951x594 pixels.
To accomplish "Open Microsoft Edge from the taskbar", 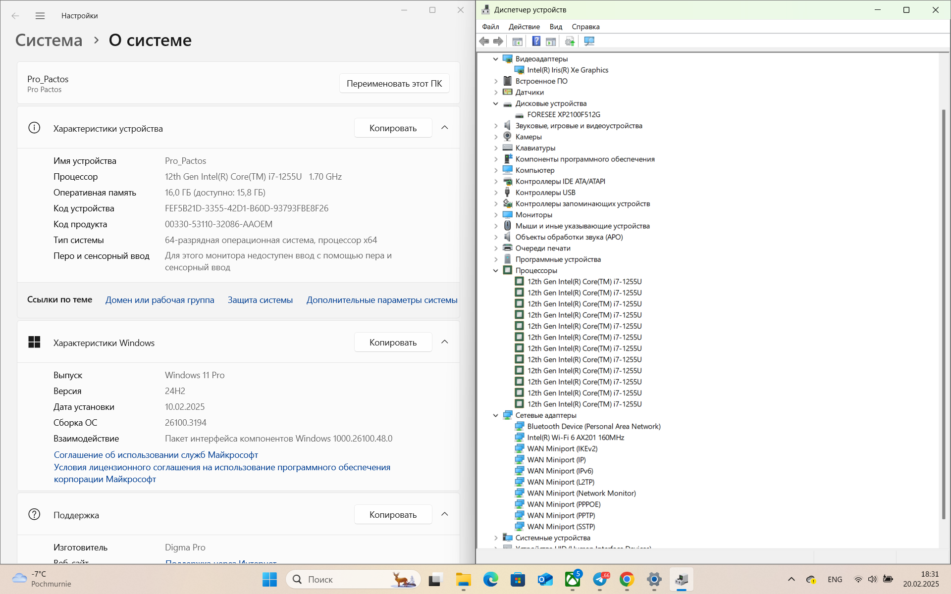I will [490, 579].
